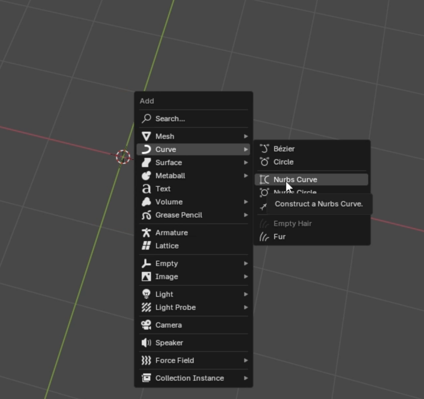Click the Image picture icon
The width and height of the screenshot is (424, 399).
tap(146, 277)
